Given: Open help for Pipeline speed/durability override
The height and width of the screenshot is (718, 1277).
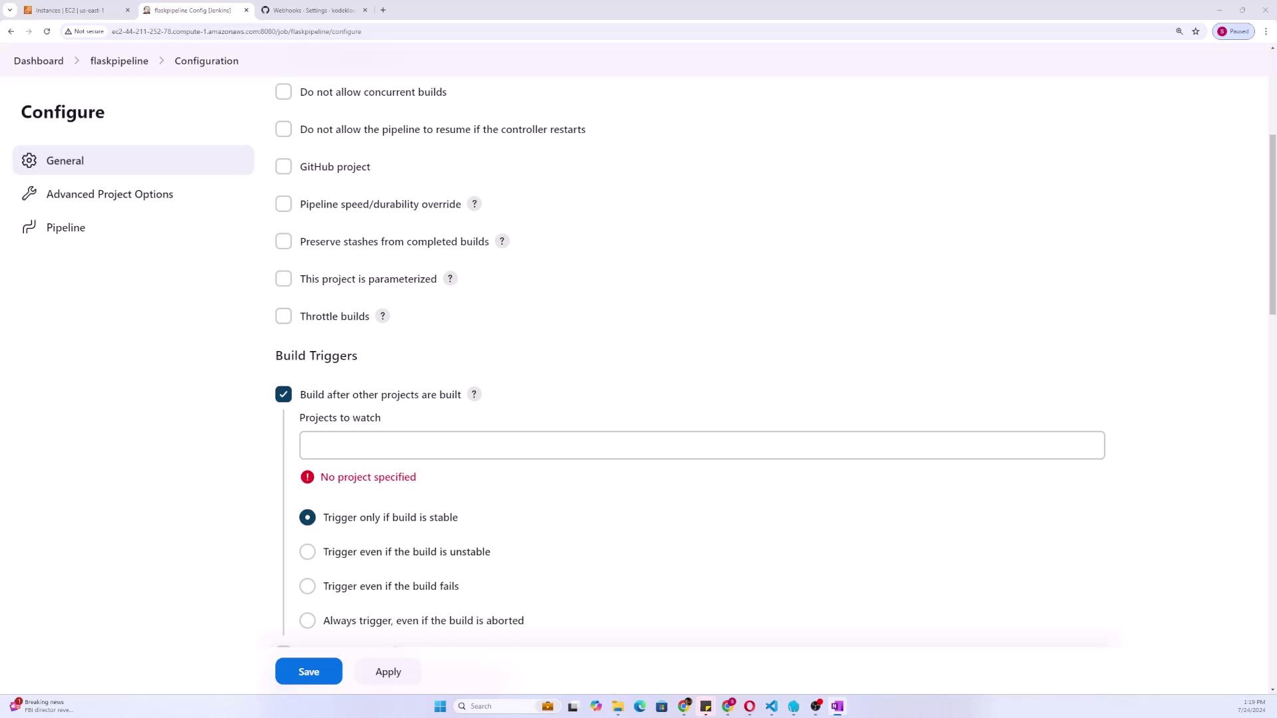Looking at the screenshot, I should click(x=474, y=204).
